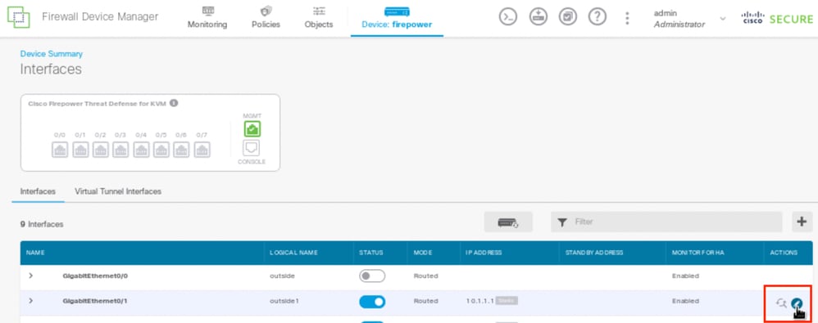This screenshot has height=323, width=818.
Task: Go back via Device Summary link
Action: tap(51, 54)
